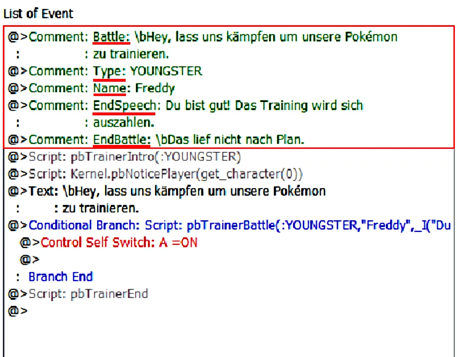The image size is (457, 357).
Task: Select the Text command '\bHey, lass uns kämpfen'
Action: pos(167,191)
